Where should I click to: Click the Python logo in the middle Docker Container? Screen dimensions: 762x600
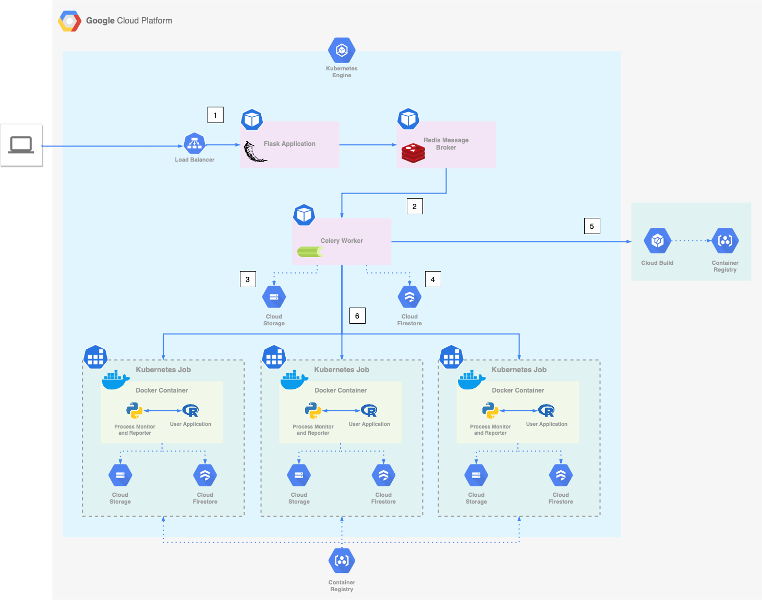coord(313,411)
